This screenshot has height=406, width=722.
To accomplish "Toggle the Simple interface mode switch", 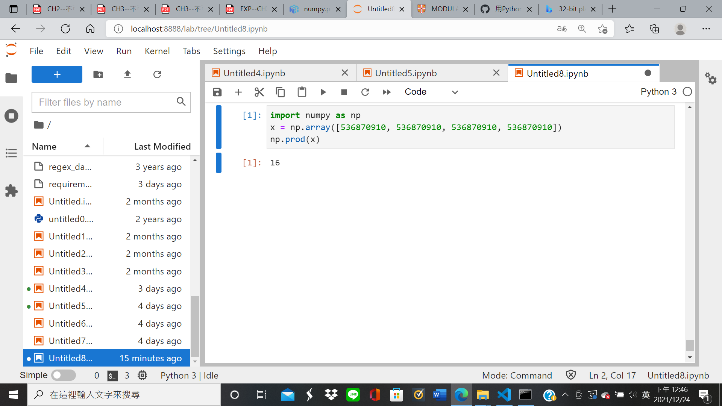I will pyautogui.click(x=63, y=375).
